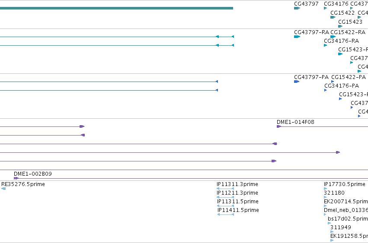
Task: Click the CG15423 gene label
Action: 350,22
